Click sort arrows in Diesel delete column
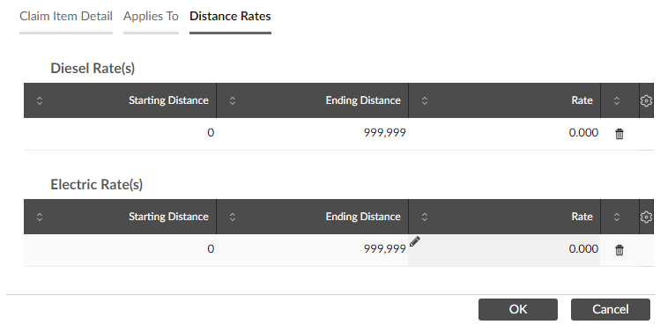 pos(617,100)
